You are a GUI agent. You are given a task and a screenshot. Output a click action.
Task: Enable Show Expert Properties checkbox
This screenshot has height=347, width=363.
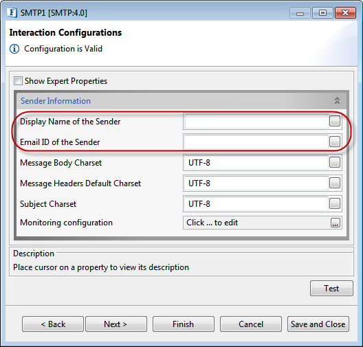(x=18, y=81)
